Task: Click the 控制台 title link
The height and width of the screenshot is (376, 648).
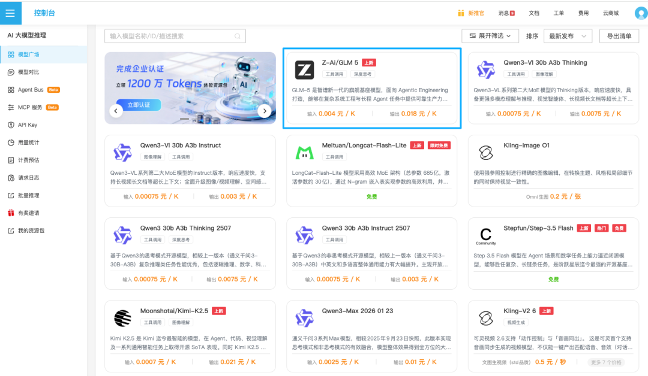Action: point(44,13)
